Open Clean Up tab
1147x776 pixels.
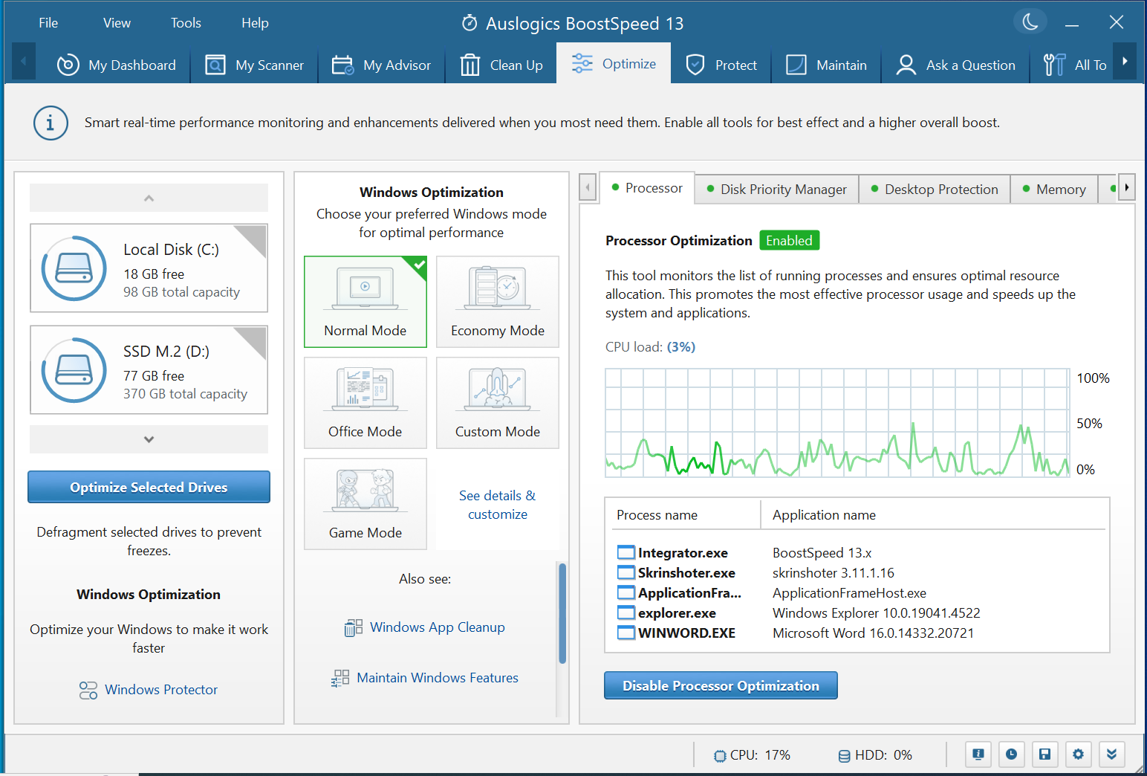click(501, 65)
